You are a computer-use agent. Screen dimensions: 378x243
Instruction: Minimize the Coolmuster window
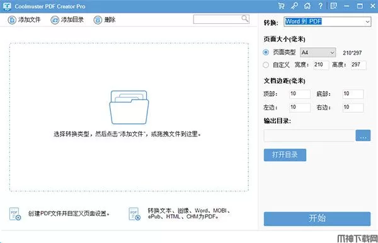(x=346, y=6)
